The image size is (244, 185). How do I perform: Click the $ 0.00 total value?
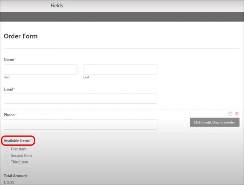(9, 182)
